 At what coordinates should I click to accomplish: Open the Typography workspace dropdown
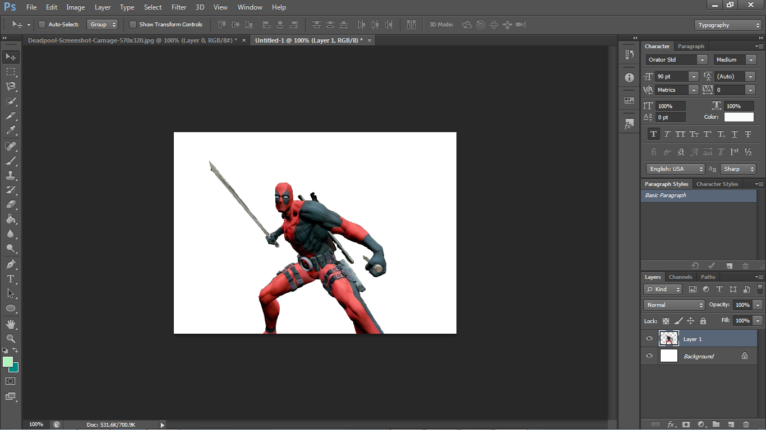pos(727,25)
